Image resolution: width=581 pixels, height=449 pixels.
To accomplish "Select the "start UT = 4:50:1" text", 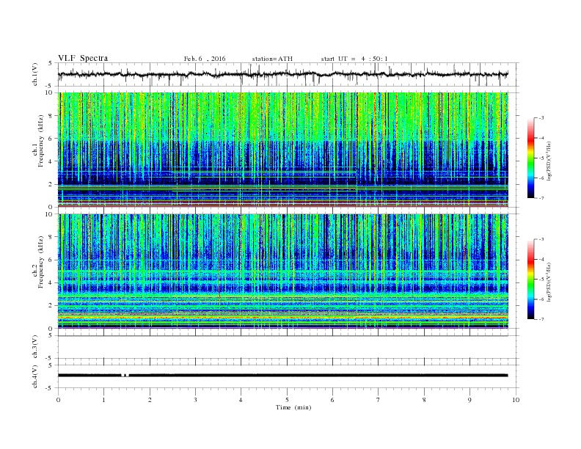I will click(x=354, y=59).
